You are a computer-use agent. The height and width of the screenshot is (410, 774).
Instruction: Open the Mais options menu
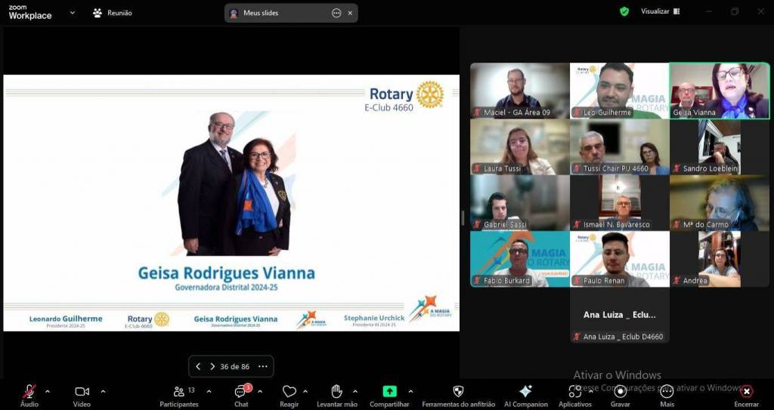pos(667,392)
